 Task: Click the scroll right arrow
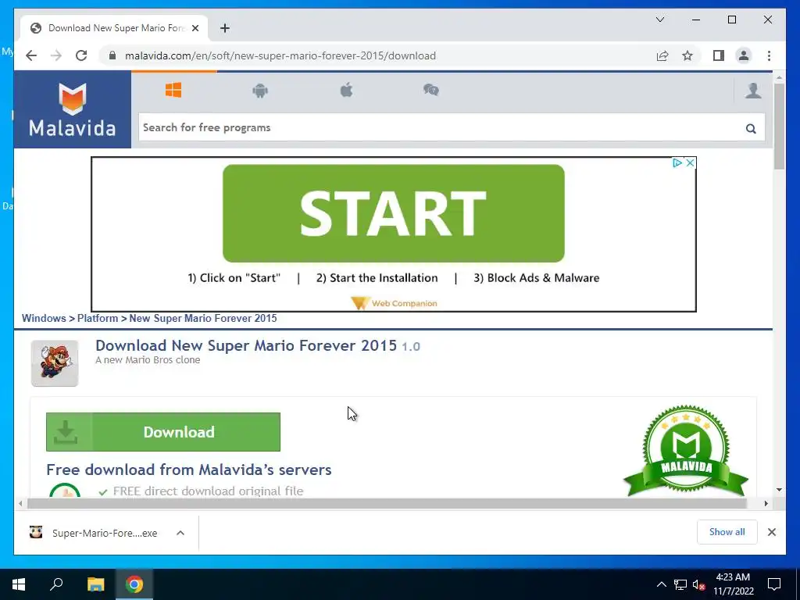click(x=766, y=504)
